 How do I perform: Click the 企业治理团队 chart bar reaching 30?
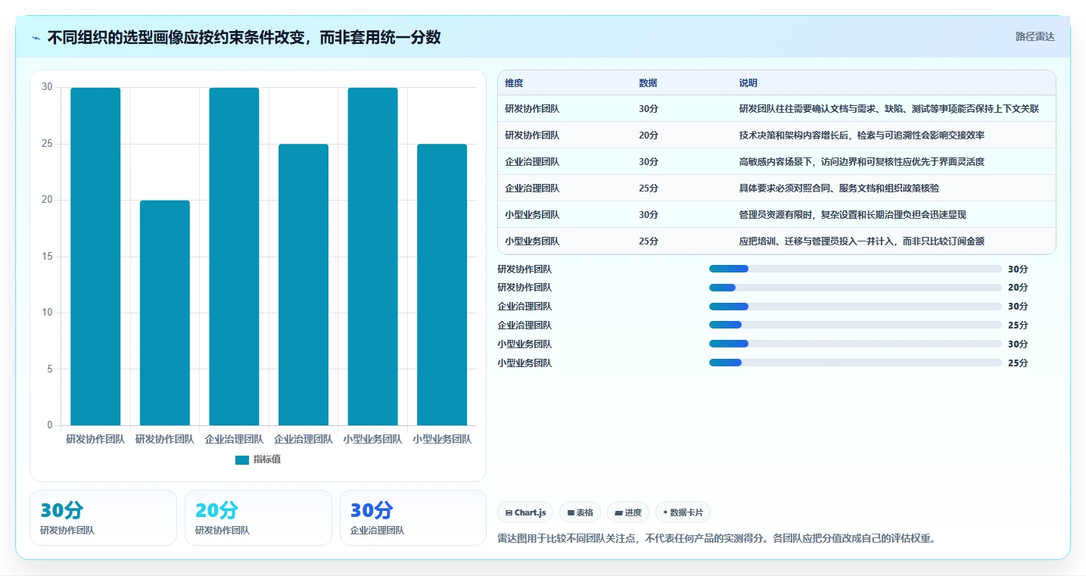tap(234, 257)
